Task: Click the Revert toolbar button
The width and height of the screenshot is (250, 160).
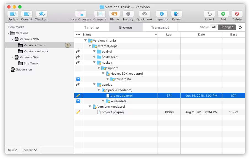Action: (x=209, y=14)
